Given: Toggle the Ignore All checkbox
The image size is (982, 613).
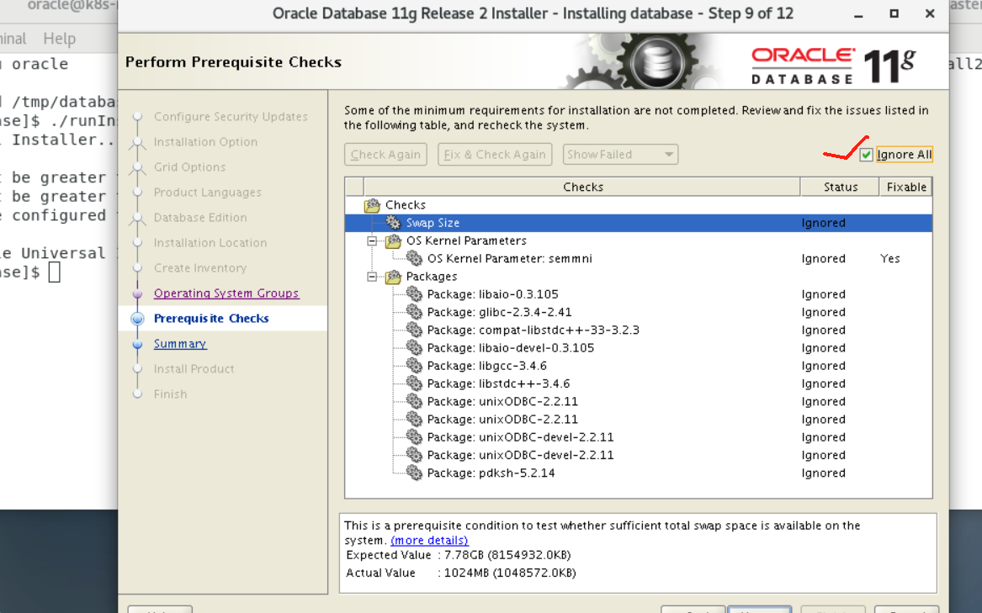Looking at the screenshot, I should (866, 155).
